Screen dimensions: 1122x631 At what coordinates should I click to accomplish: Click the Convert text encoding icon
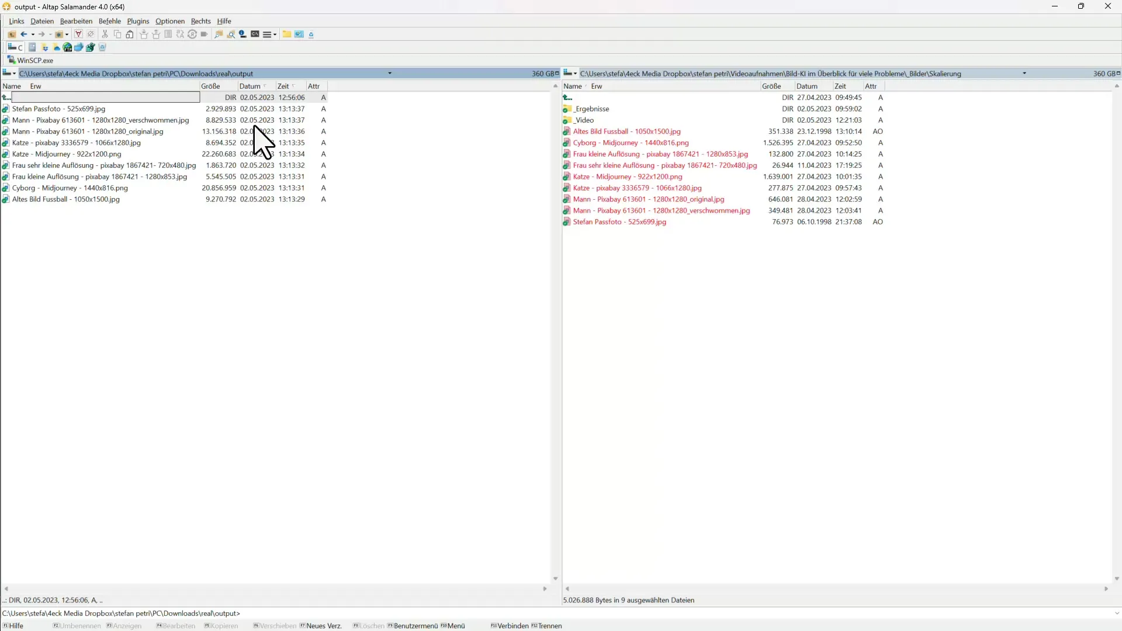coord(192,34)
